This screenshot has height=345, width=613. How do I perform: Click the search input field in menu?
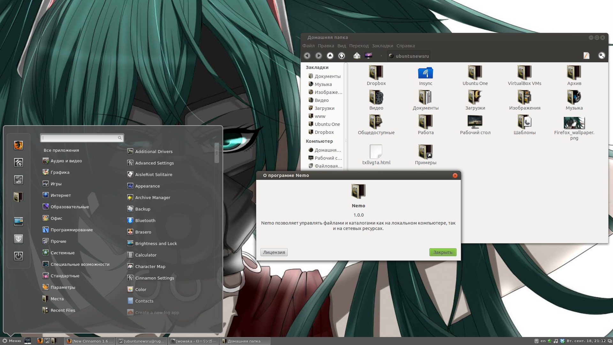(82, 137)
